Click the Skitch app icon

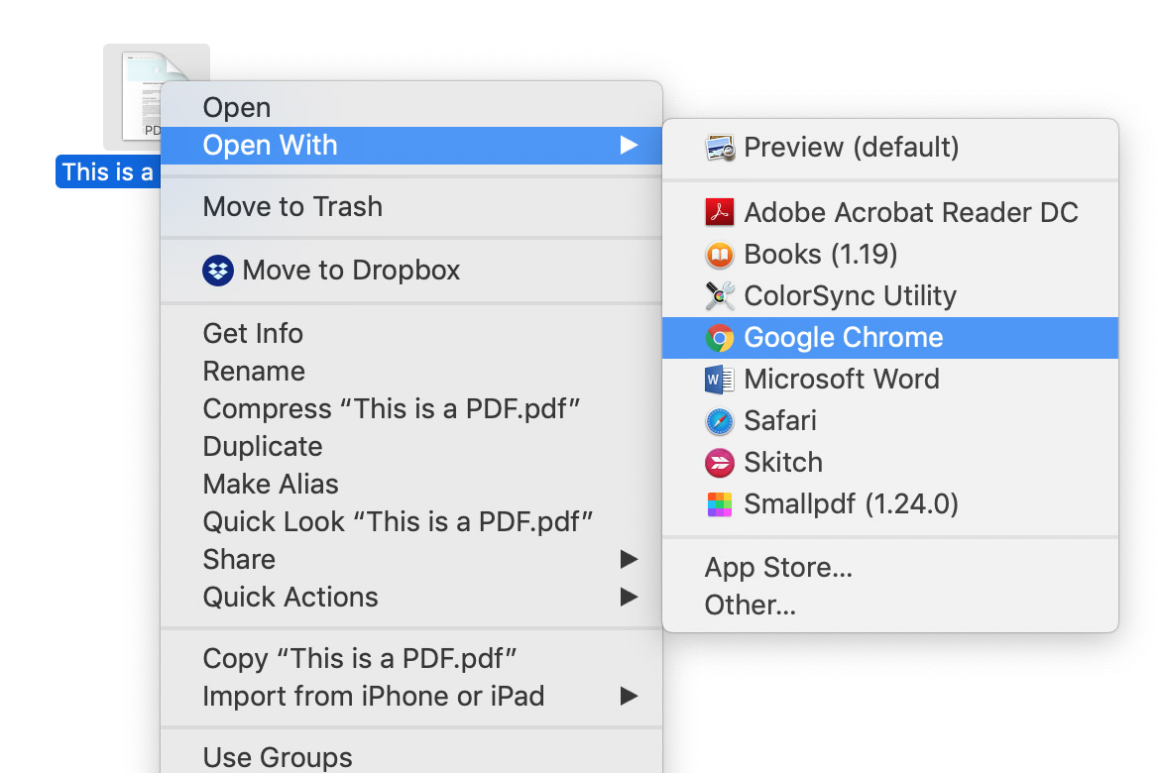pyautogui.click(x=719, y=463)
